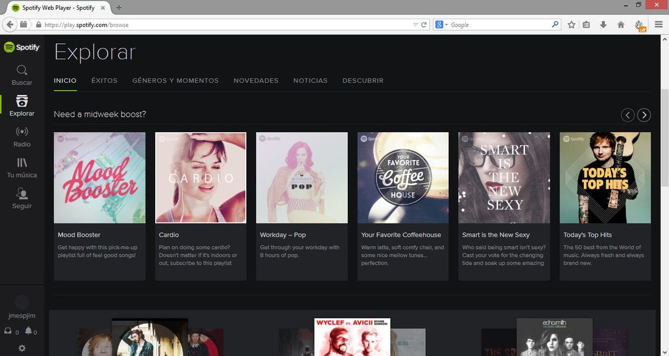Click the 'Need a midweek boost?' heading
Viewport: 669px width, 356px height.
click(x=100, y=114)
